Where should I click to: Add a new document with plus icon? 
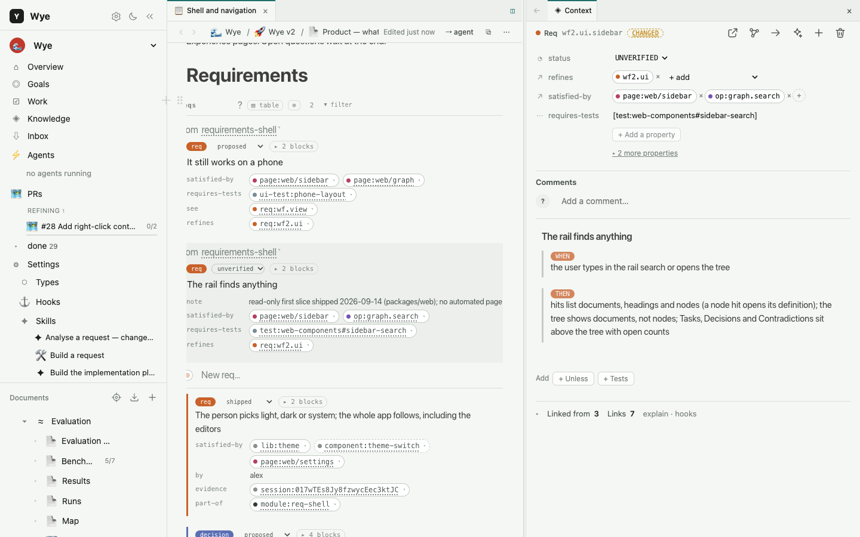pos(152,397)
